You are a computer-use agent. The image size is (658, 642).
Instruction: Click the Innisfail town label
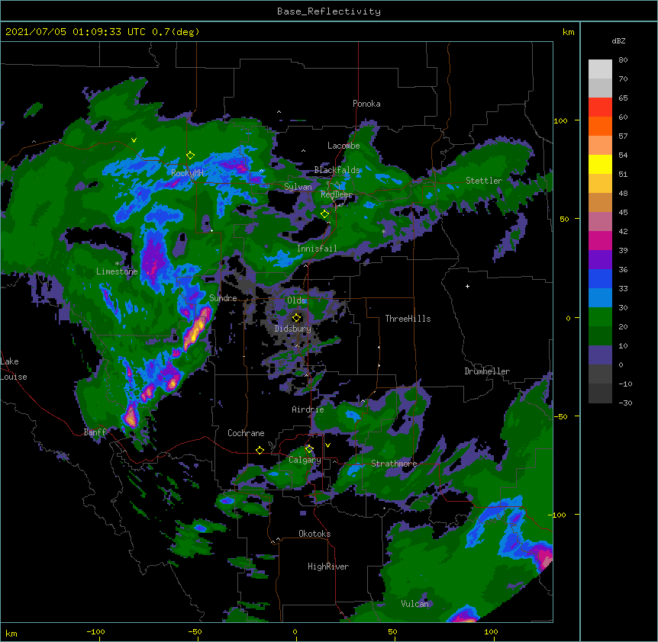tap(317, 249)
